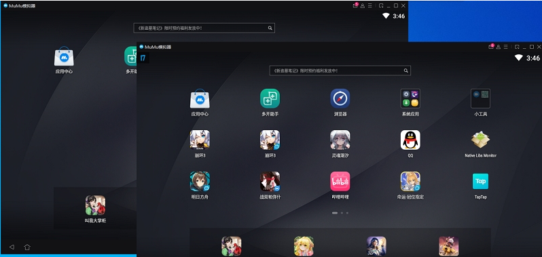The width and height of the screenshot is (542, 257).
Task: Launch the armored character game in front dock
Action: tap(376, 246)
